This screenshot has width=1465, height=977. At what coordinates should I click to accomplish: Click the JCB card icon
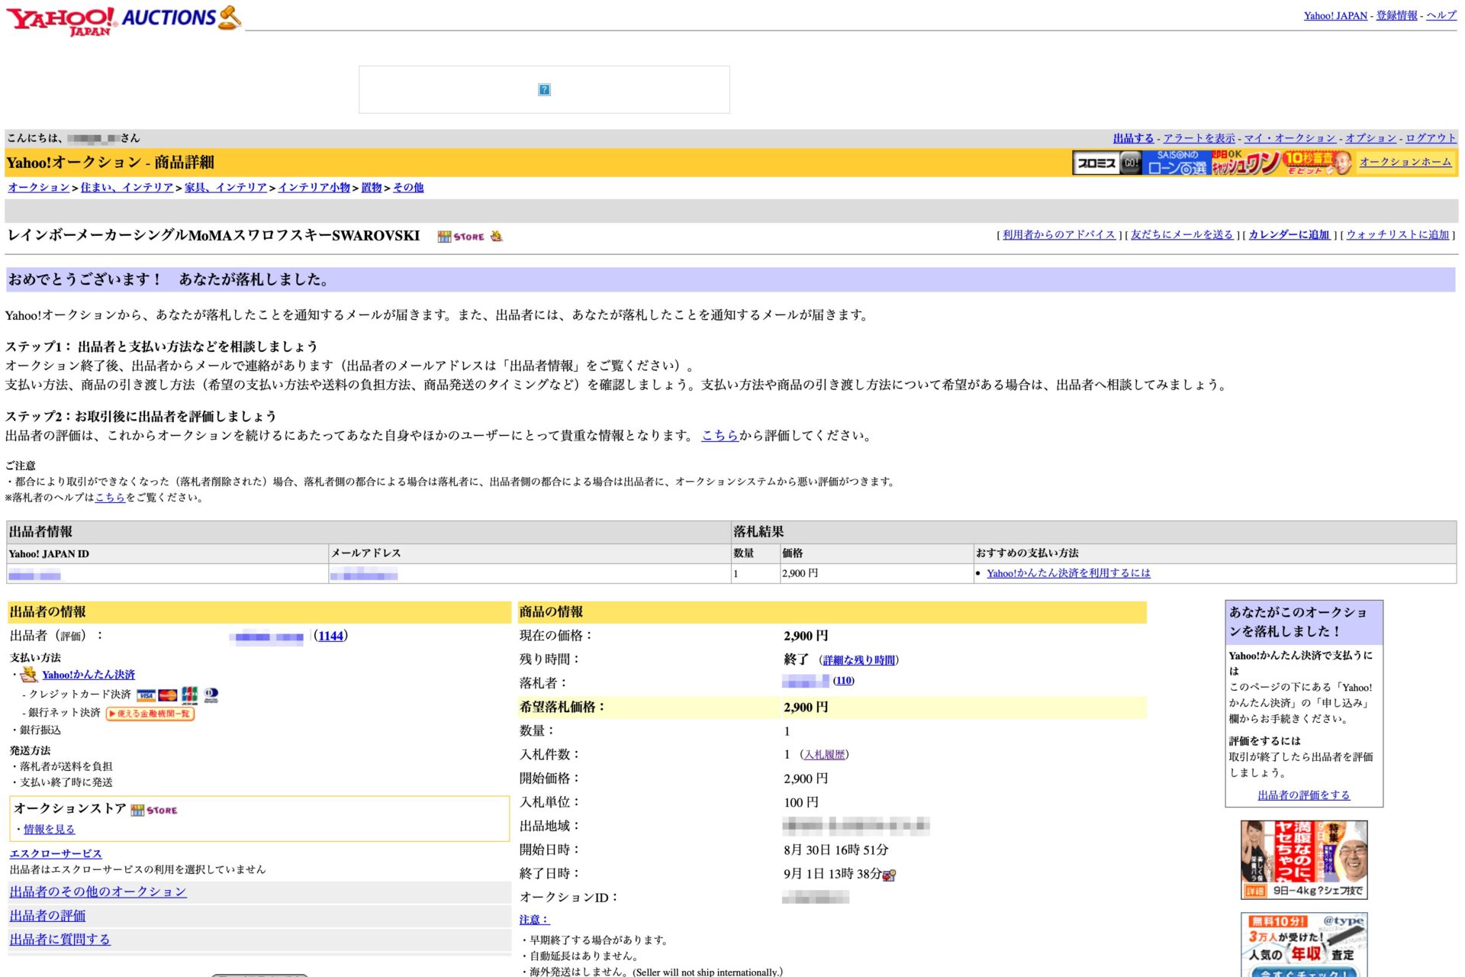(x=189, y=695)
